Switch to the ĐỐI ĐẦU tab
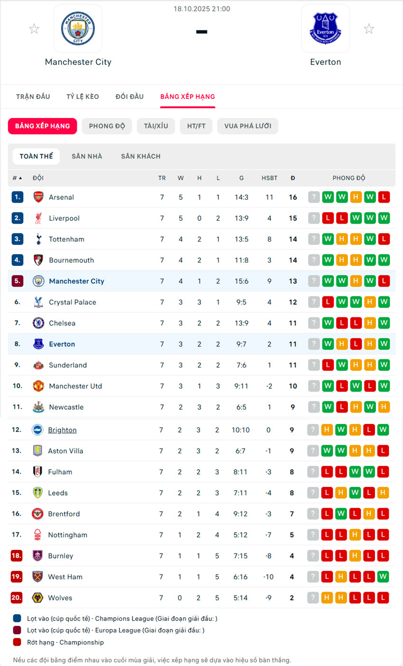The height and width of the screenshot is (666, 403). pos(129,97)
